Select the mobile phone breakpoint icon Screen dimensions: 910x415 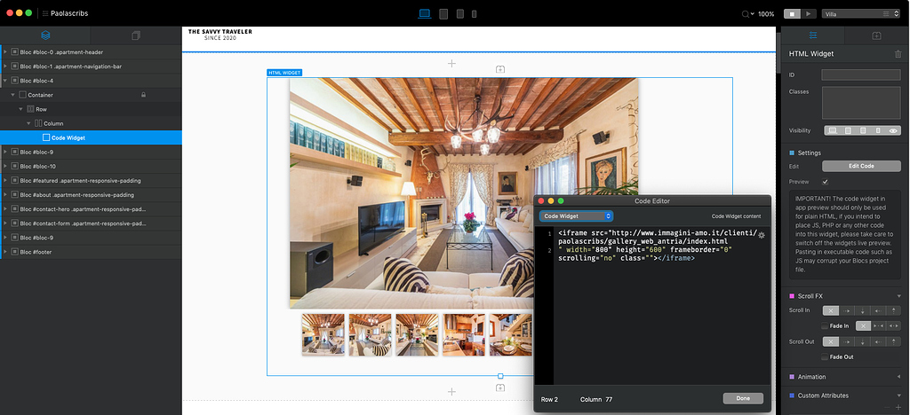(474, 14)
